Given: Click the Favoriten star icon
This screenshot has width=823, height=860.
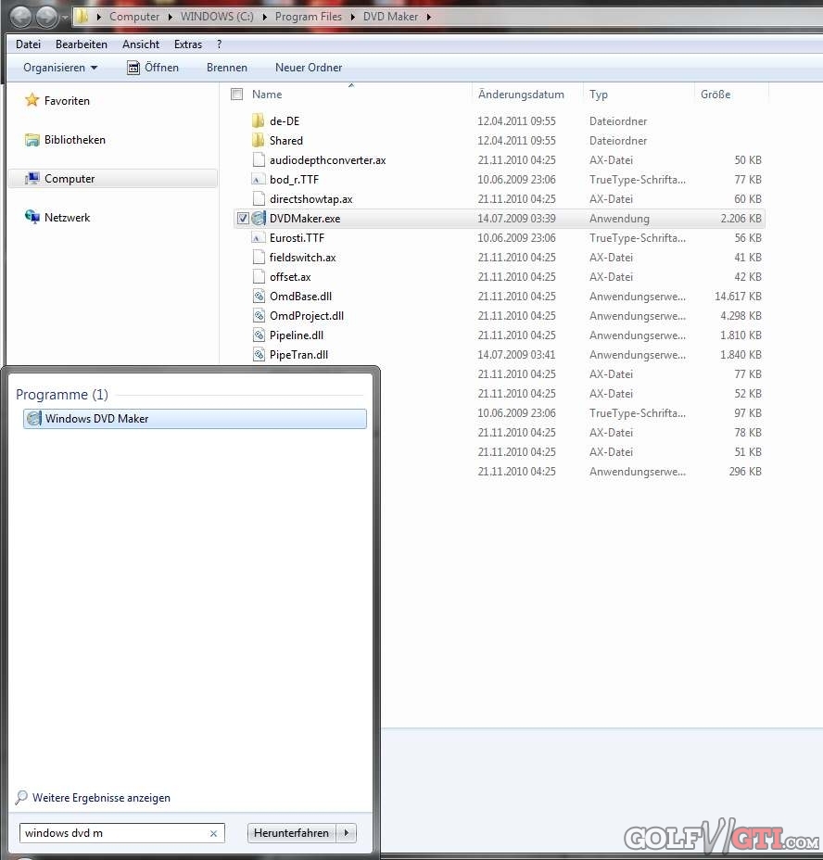Looking at the screenshot, I should 32,100.
